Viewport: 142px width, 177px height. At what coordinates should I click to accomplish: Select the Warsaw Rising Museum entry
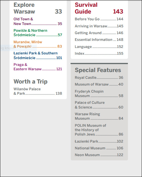pos(99,116)
